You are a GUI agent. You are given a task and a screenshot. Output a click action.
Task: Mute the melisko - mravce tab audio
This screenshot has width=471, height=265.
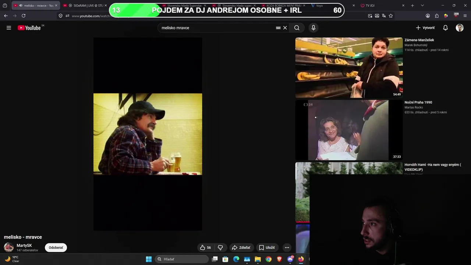(21, 6)
